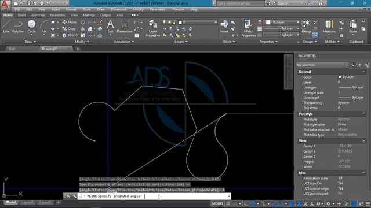Image resolution: width=371 pixels, height=208 pixels.
Task: Expand the Modify panel dropdown
Action: point(82,42)
